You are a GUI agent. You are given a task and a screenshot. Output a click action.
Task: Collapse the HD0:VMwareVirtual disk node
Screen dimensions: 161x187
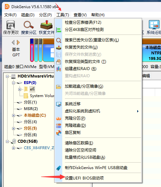pos(7,76)
